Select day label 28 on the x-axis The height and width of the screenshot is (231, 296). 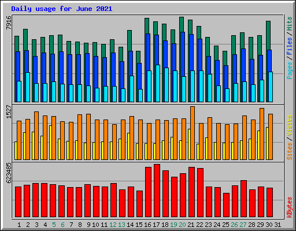click(251, 225)
